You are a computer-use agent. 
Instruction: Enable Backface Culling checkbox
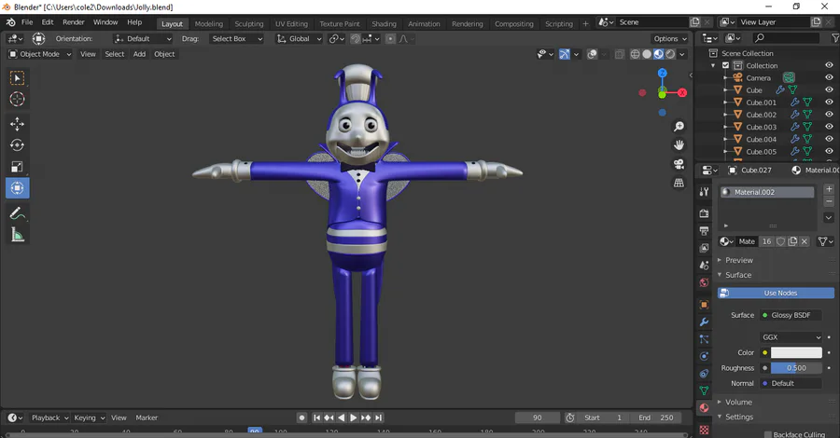click(768, 434)
